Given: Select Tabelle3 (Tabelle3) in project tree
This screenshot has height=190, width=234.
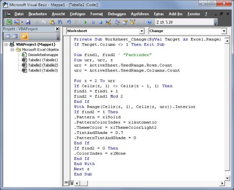Looking at the screenshot, I should pyautogui.click(x=43, y=70).
